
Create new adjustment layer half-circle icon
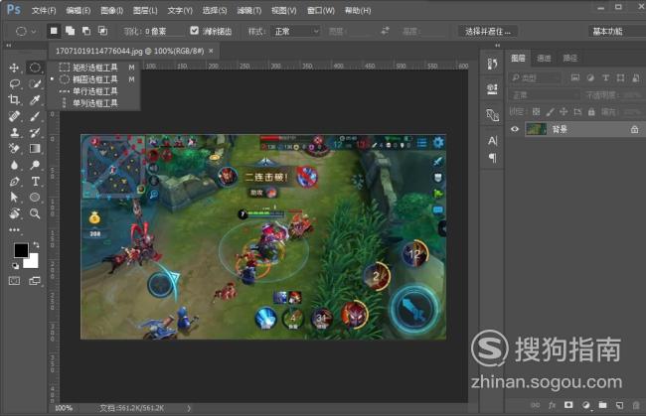click(585, 405)
